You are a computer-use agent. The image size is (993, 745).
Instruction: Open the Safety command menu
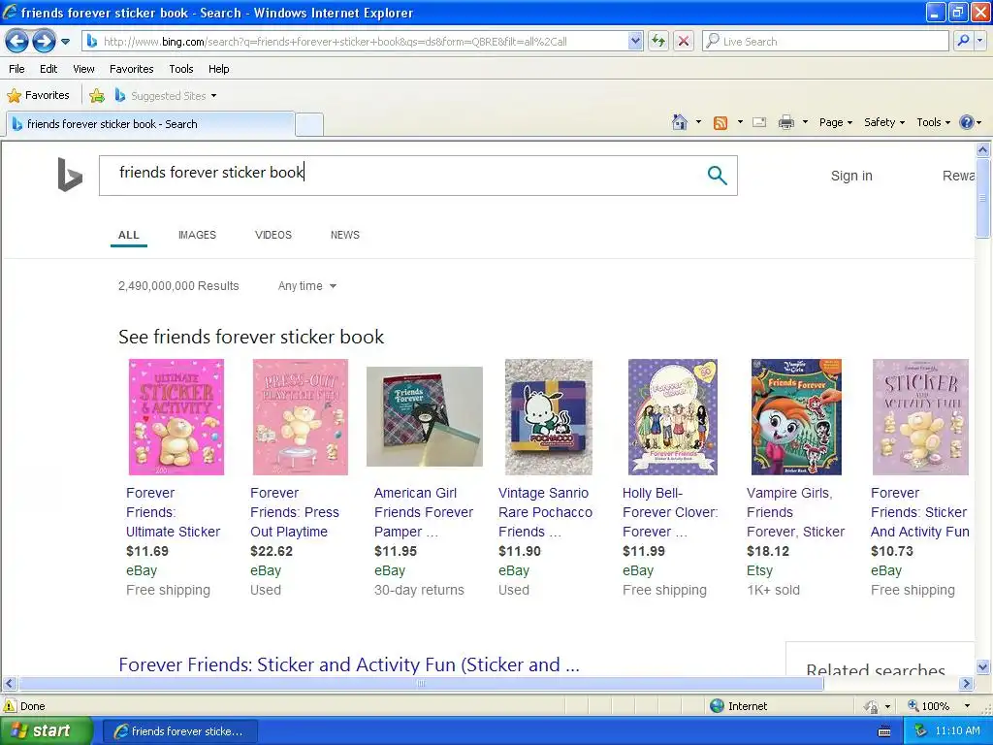(x=884, y=122)
